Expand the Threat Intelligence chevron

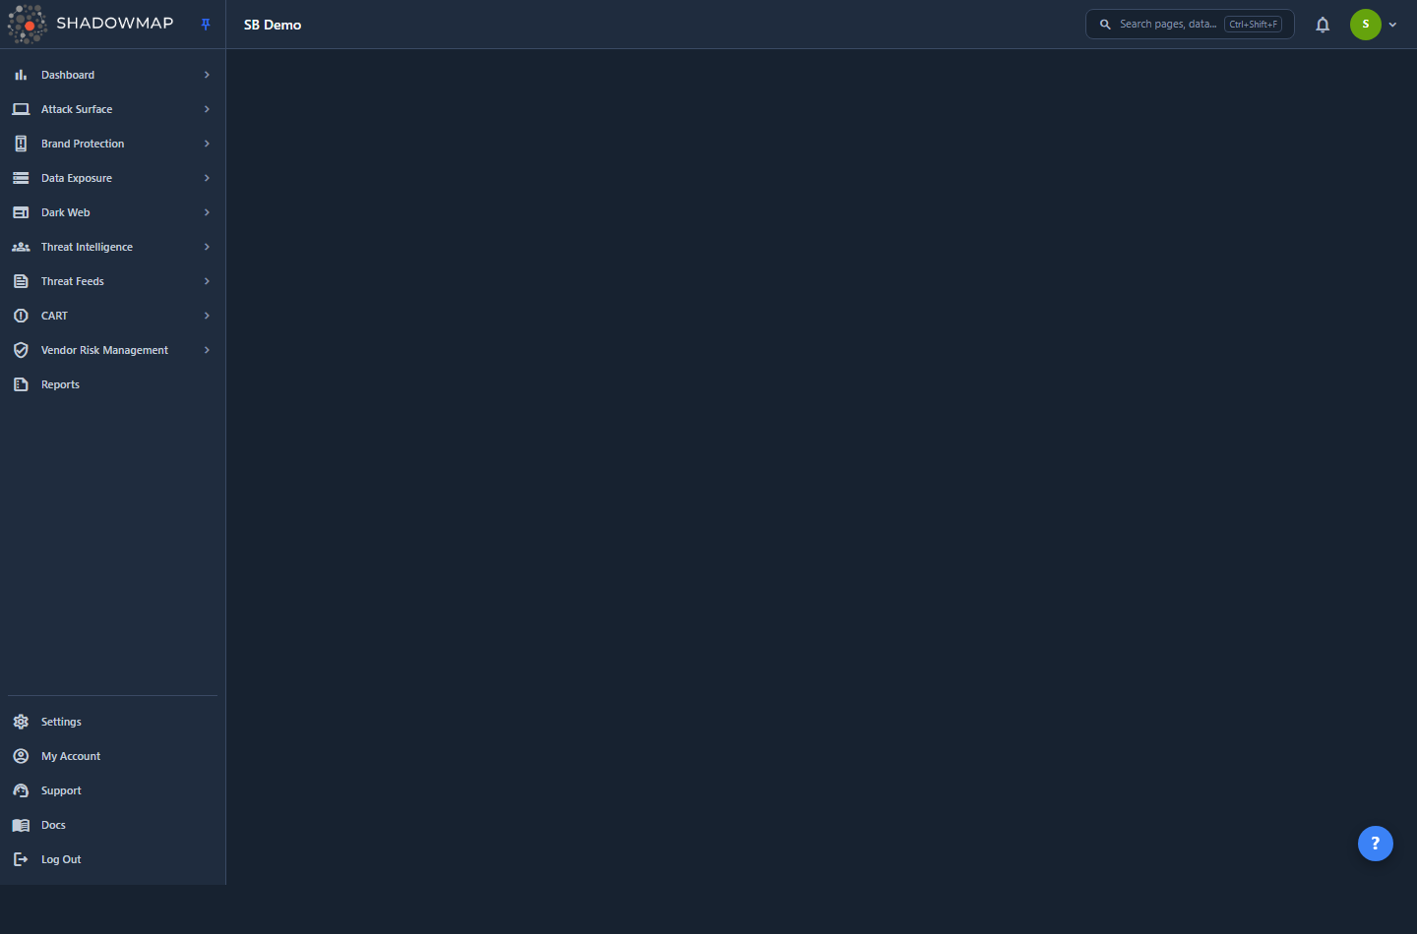point(207,247)
